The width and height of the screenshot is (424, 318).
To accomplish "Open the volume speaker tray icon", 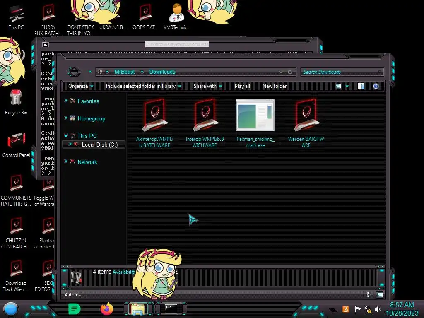I will (378, 309).
